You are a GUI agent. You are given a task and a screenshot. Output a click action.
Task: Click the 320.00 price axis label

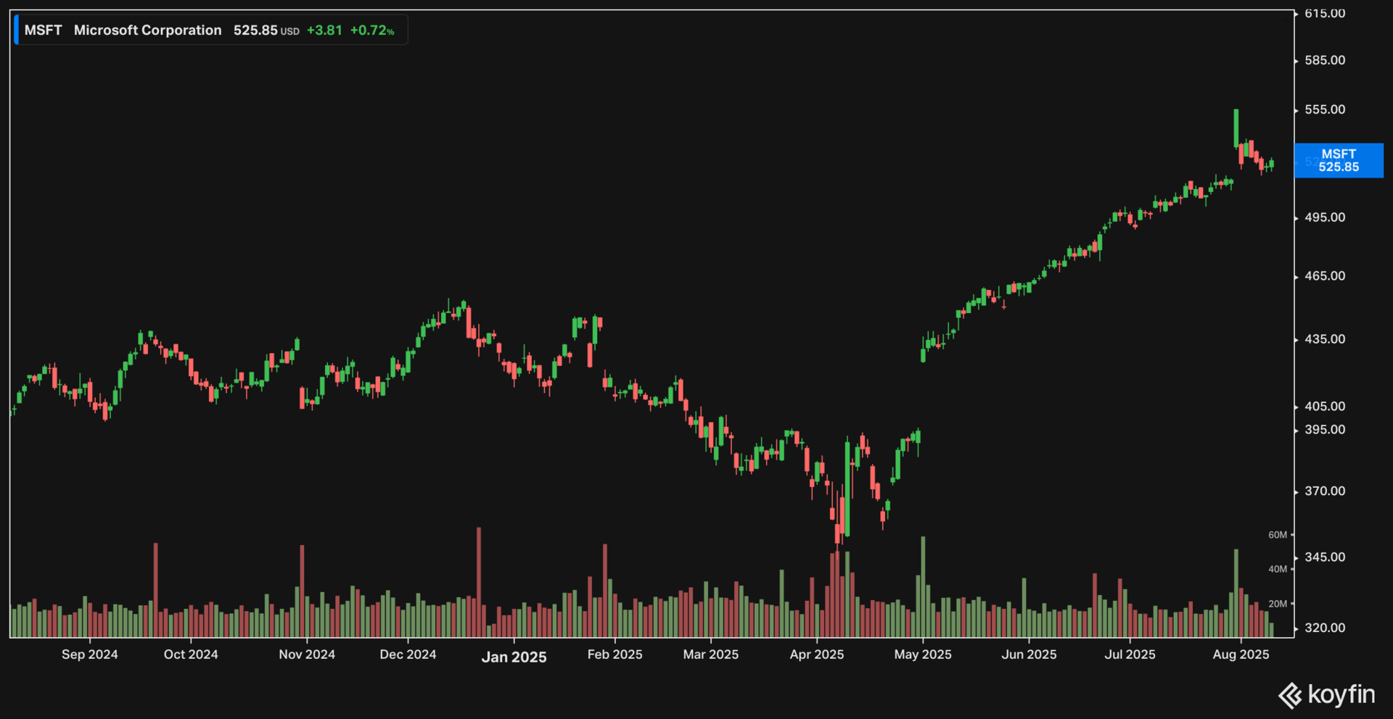(1325, 628)
